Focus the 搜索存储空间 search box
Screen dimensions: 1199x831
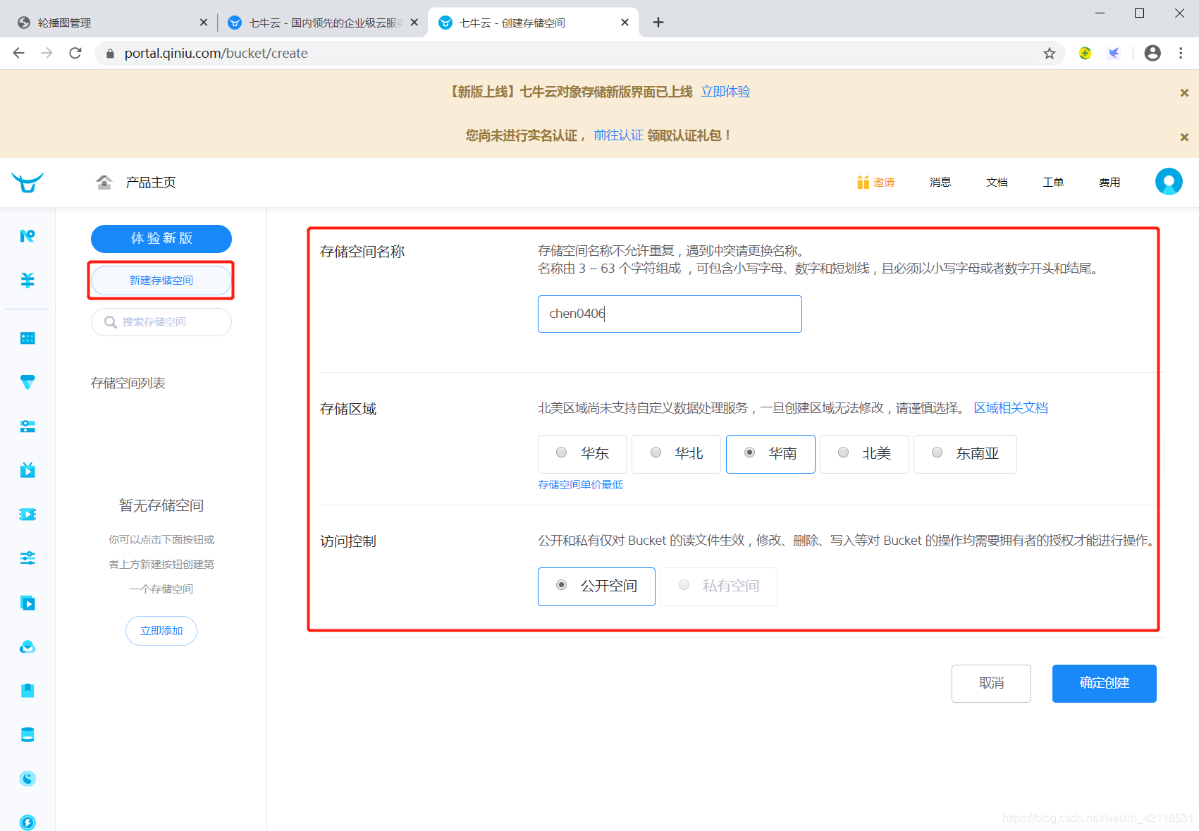click(x=161, y=322)
